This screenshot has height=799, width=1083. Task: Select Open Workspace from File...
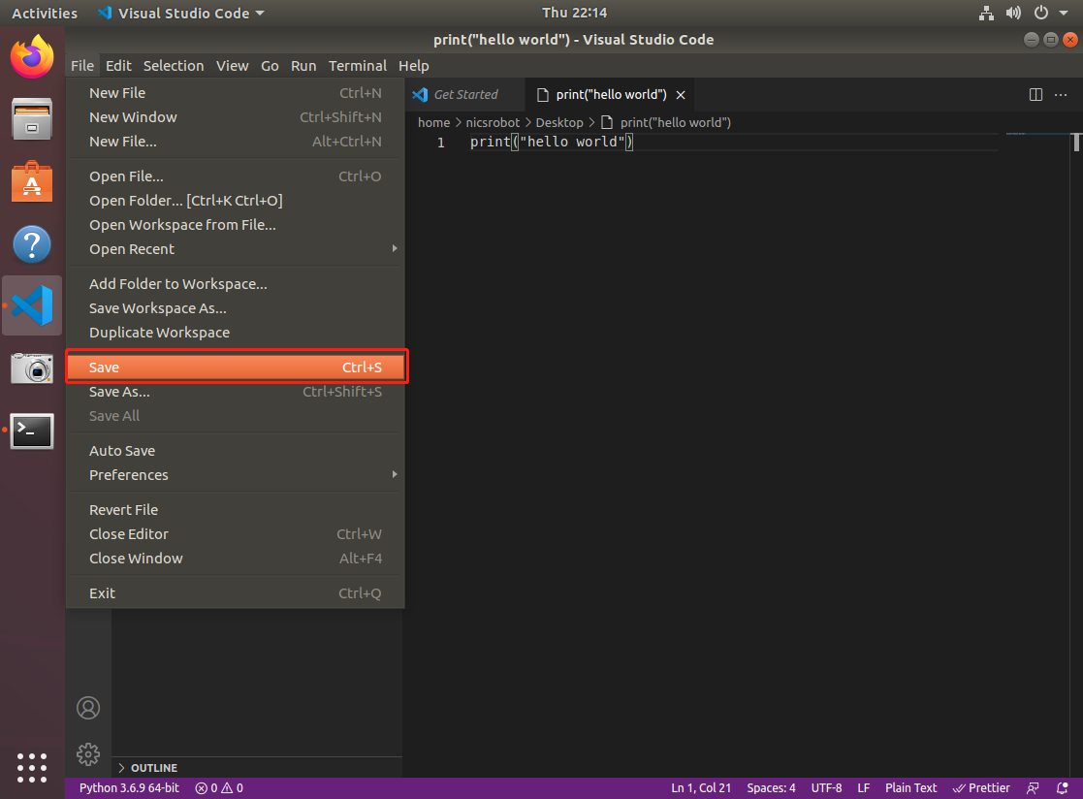coord(235,225)
